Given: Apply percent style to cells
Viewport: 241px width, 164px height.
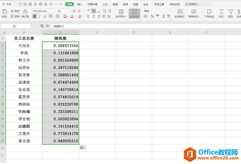Looking at the screenshot, I should coord(152,16).
